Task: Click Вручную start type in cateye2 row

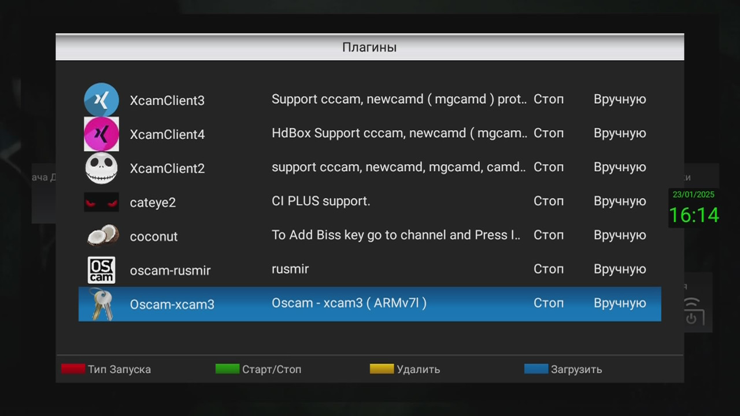Action: coord(620,202)
